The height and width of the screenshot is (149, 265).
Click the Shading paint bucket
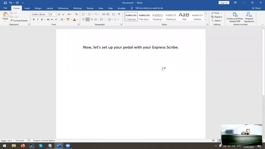[x=109, y=19]
